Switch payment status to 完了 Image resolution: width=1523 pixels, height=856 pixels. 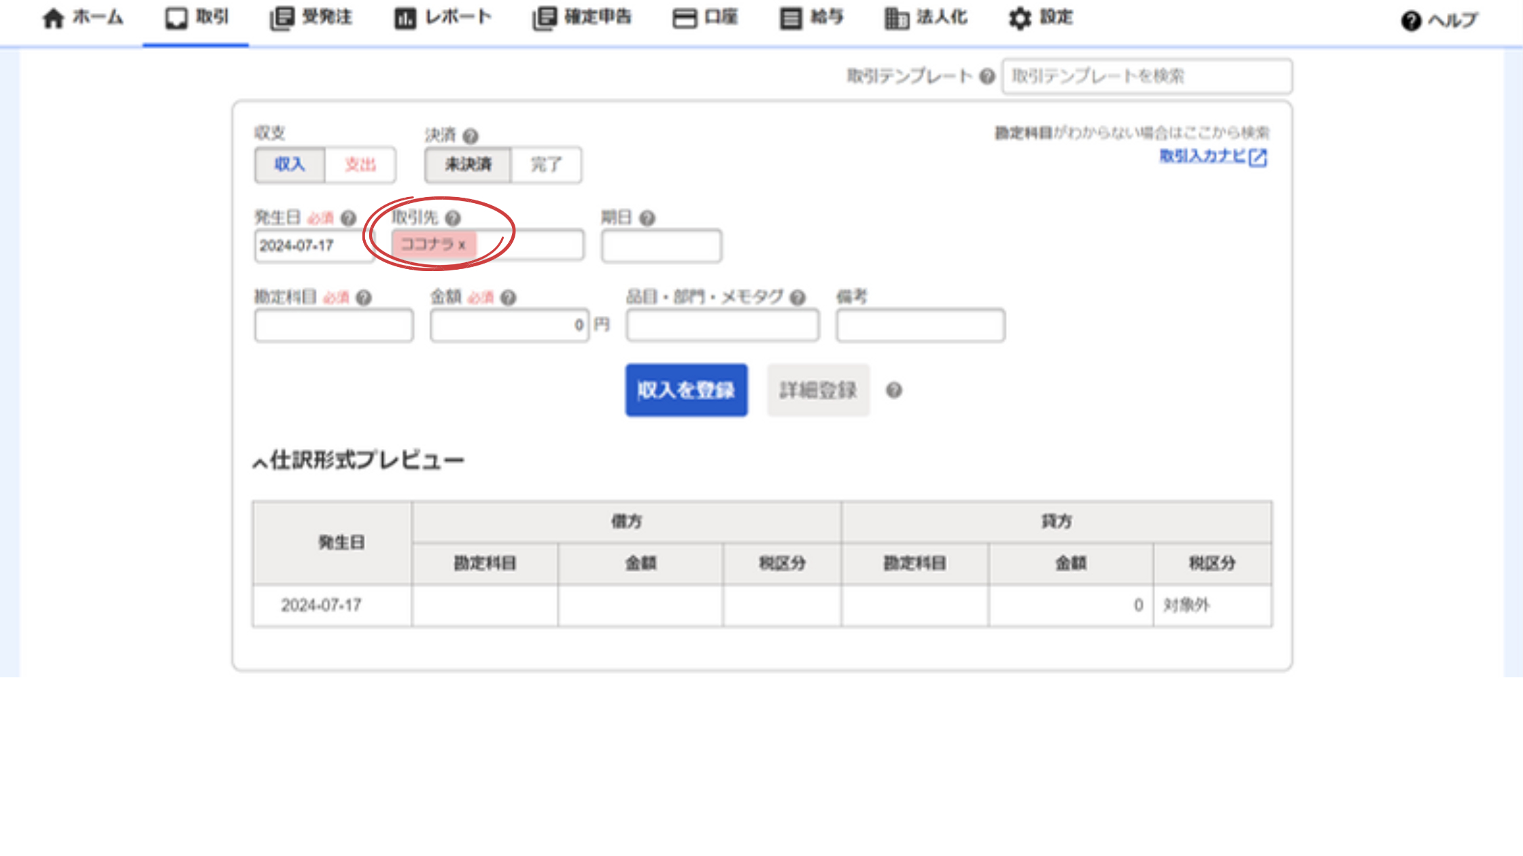pos(547,164)
